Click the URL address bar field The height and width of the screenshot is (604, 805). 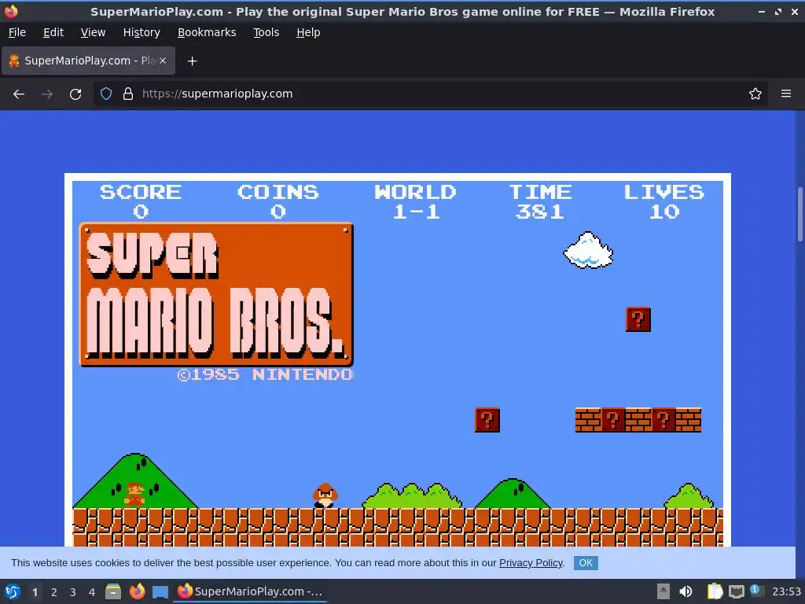(430, 94)
